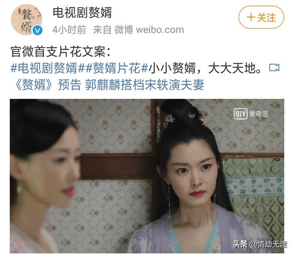Click the @情劫无渡 watermark handle
Image resolution: width=294 pixels, height=255 pixels.
[268, 244]
